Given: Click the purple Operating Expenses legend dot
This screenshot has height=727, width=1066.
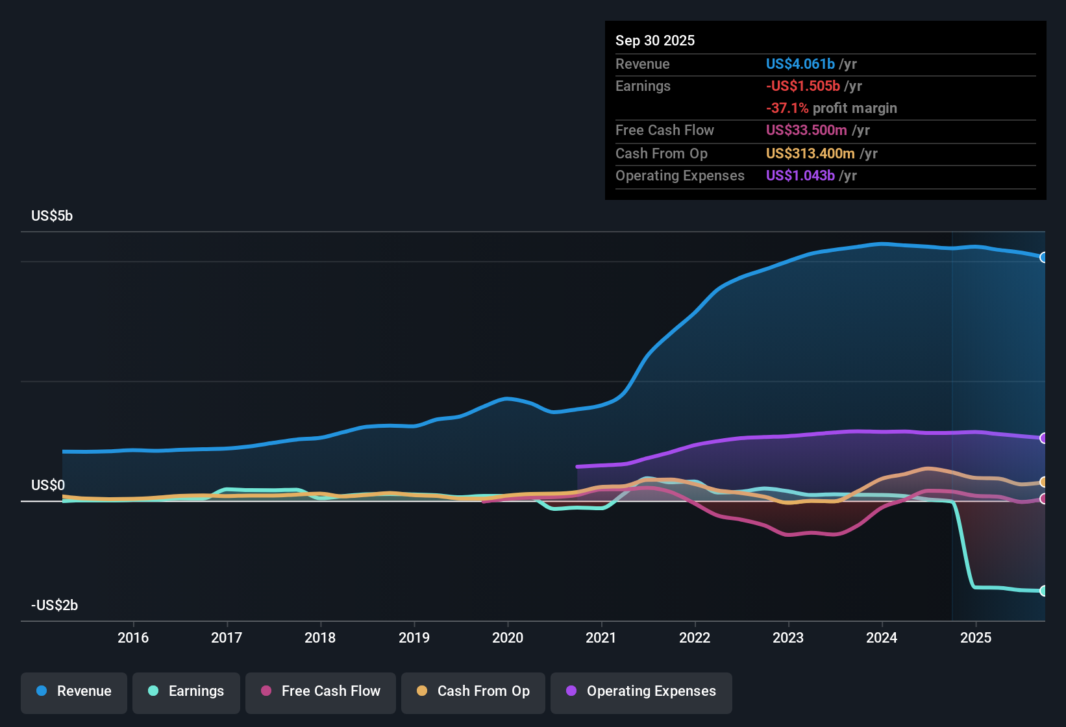Looking at the screenshot, I should coord(571,691).
